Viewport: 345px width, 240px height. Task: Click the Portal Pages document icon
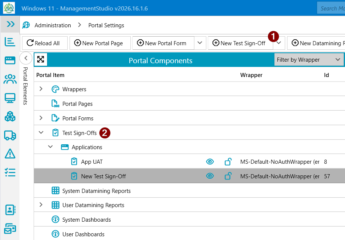coord(55,104)
